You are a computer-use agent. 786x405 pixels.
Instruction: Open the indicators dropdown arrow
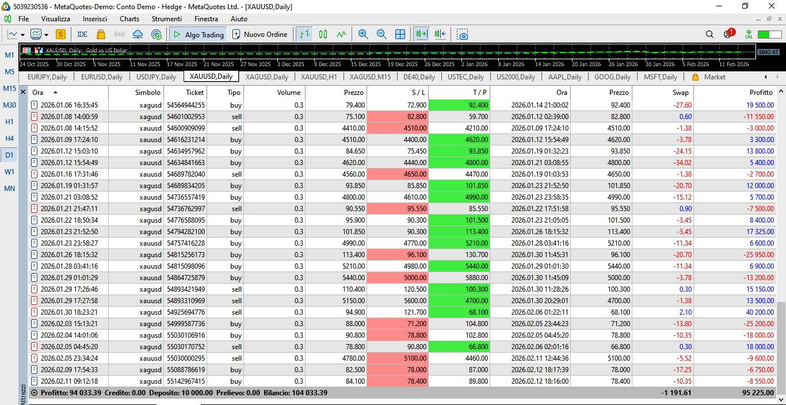pyautogui.click(x=46, y=35)
